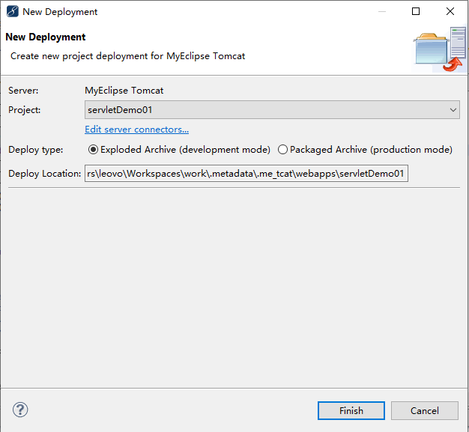Click the MyEclipse Tomcat server name text
Viewport: 469px width, 432px height.
tap(124, 91)
